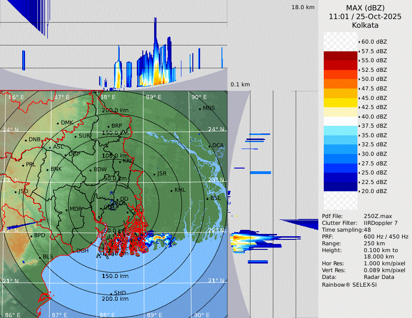Image resolution: width=412 pixels, height=318 pixels.
Task: Click the 11:01 / 25-Oct-2025 timestamp
Action: click(365, 17)
